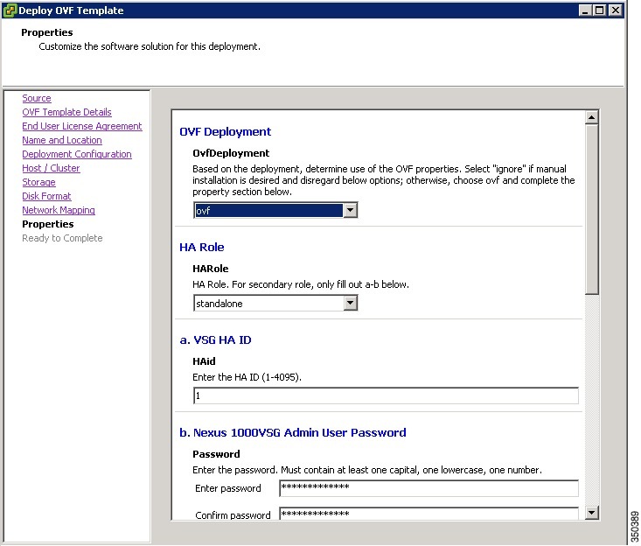Image resolution: width=641 pixels, height=546 pixels.
Task: Click 'Enter the HA ID (1-4095).' text
Action: tap(247, 377)
